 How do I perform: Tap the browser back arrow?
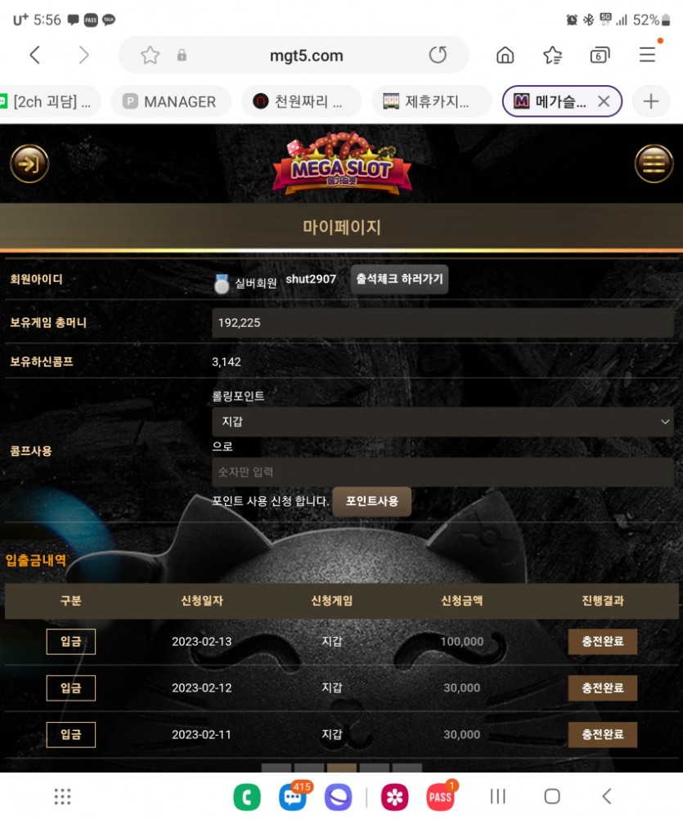click(35, 55)
